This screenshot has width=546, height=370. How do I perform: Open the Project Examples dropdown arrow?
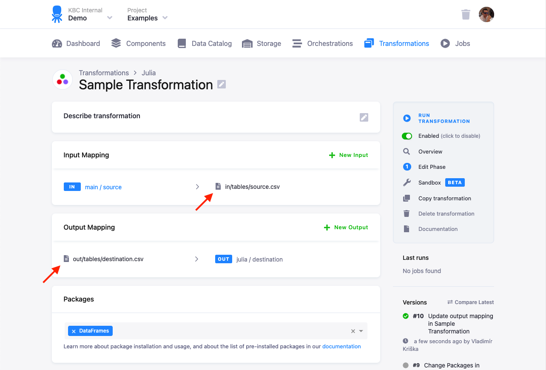165,18
